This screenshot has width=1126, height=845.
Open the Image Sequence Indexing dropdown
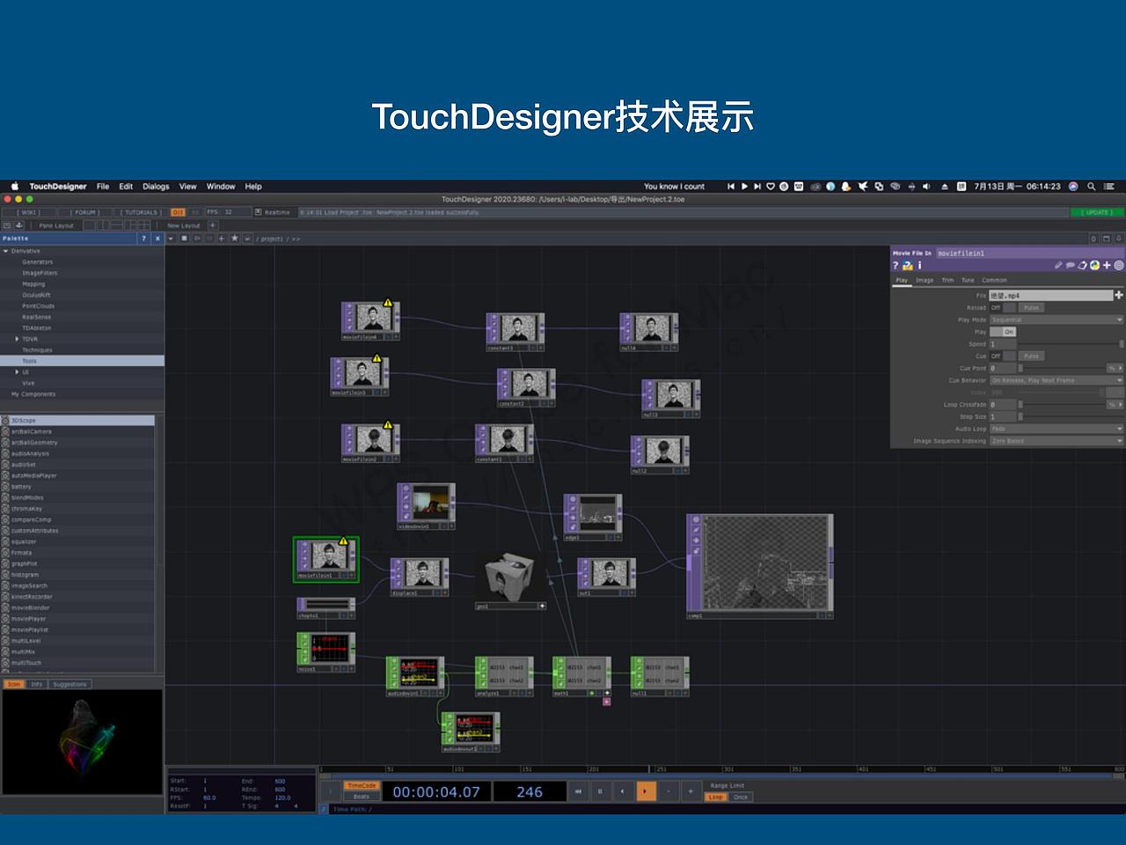(1057, 441)
